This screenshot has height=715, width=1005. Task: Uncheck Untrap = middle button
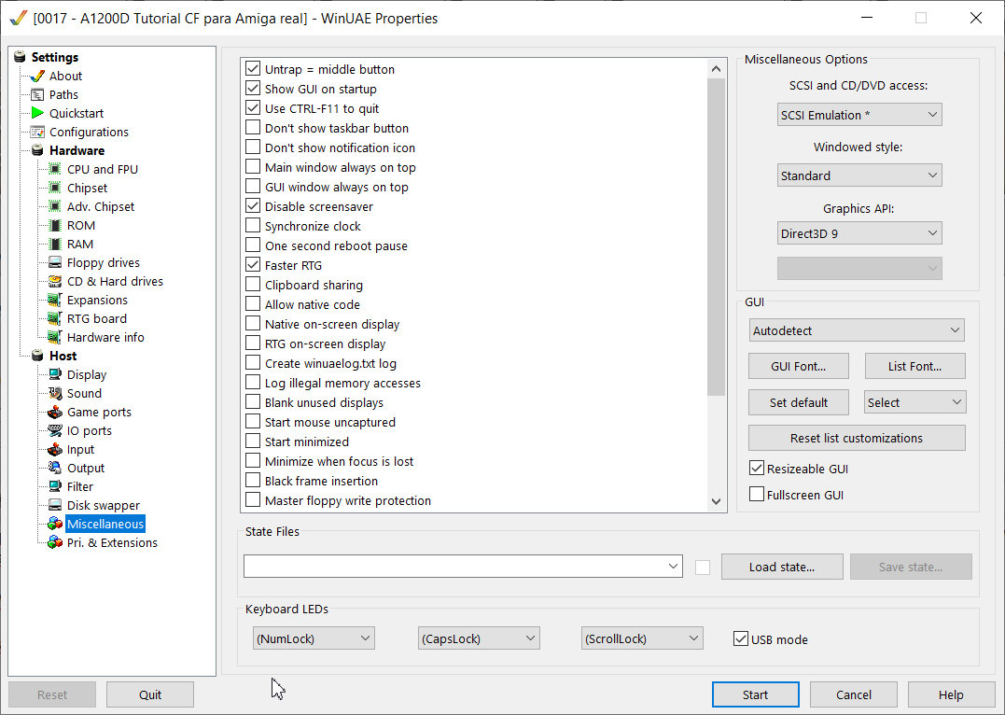pyautogui.click(x=253, y=69)
